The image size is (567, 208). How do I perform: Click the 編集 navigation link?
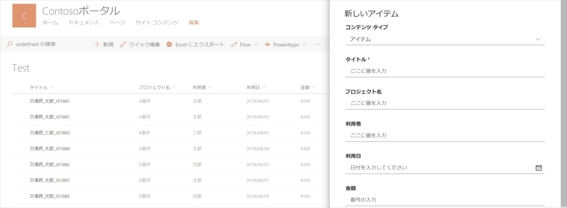click(x=194, y=22)
